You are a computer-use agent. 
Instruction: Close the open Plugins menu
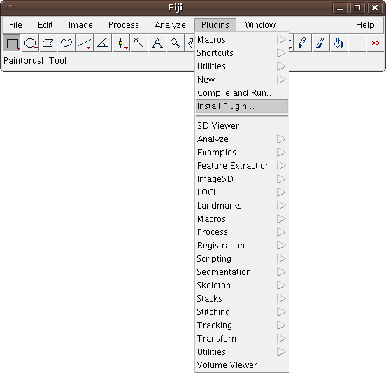(x=215, y=25)
